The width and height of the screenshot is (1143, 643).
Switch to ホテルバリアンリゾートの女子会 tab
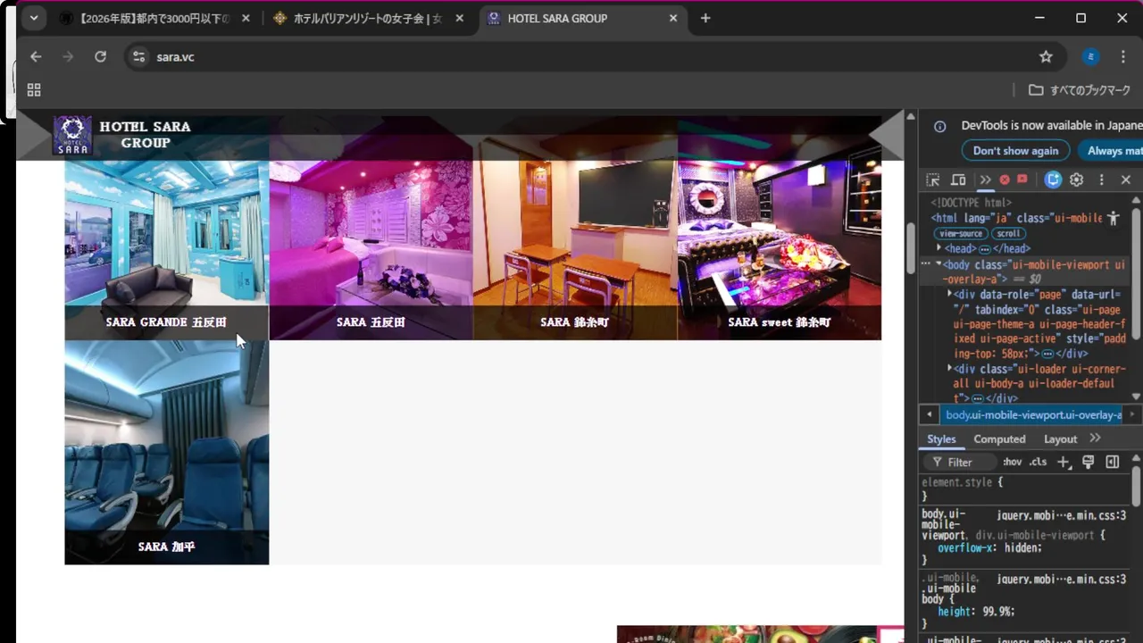370,18
